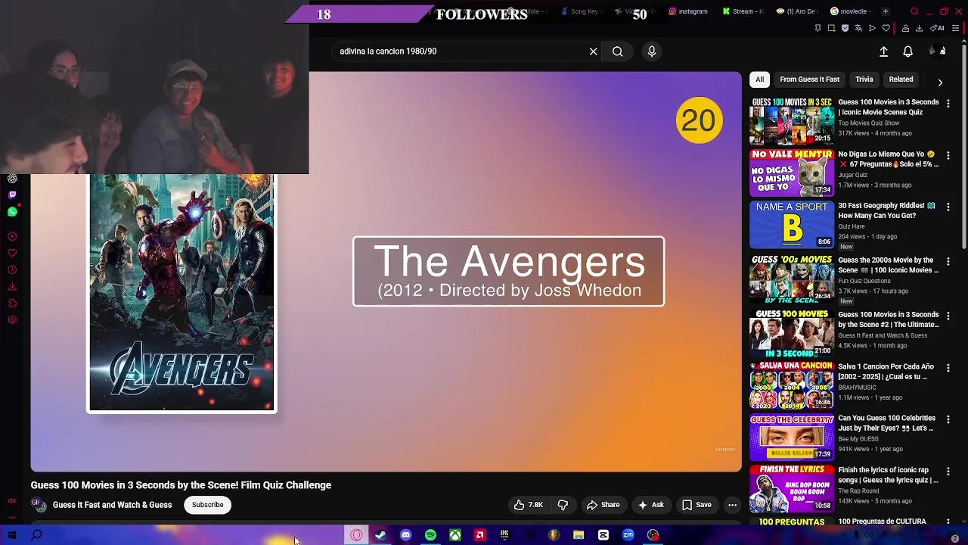Image resolution: width=968 pixels, height=545 pixels.
Task: Open Downloads in the Opera sidebar
Action: 12,287
